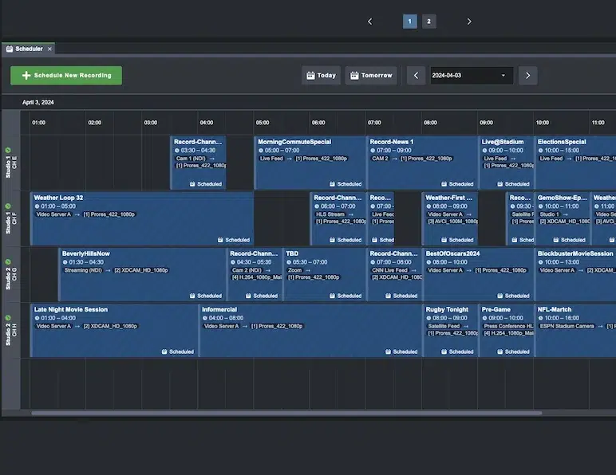Viewport: 616px width, 475px height.
Task: Click the Scheduled icon on Record-News 1
Action: click(x=444, y=184)
